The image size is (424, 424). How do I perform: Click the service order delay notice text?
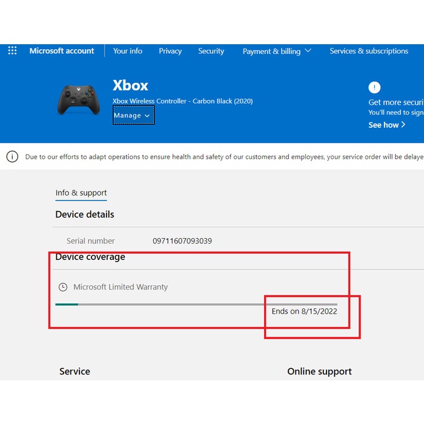point(225,157)
